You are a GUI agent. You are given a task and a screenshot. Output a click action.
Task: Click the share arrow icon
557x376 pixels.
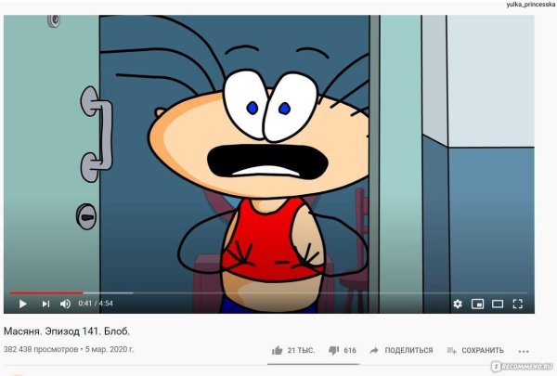click(374, 350)
